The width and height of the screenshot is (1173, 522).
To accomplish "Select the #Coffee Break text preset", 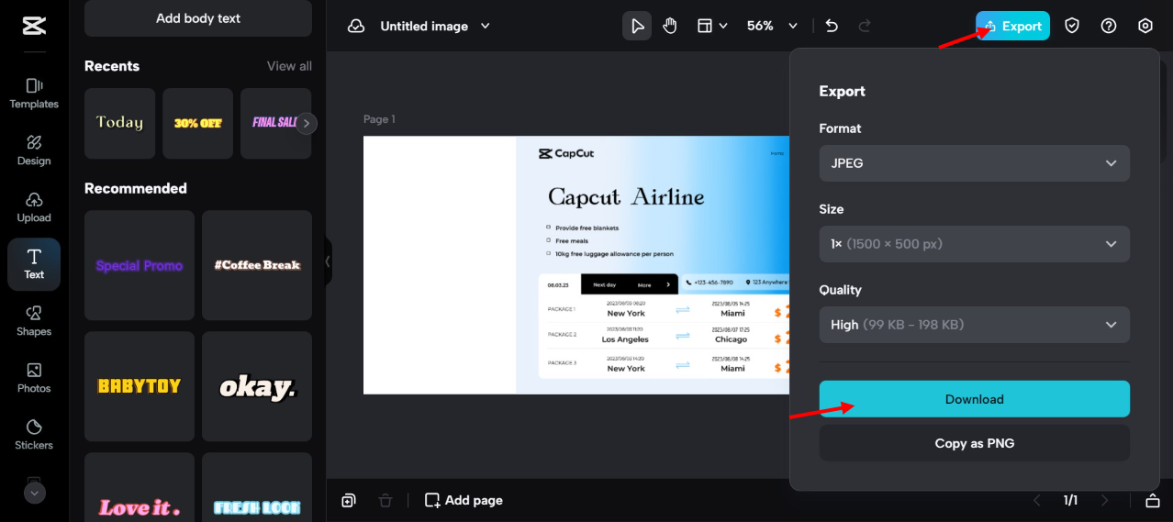I will tap(257, 265).
